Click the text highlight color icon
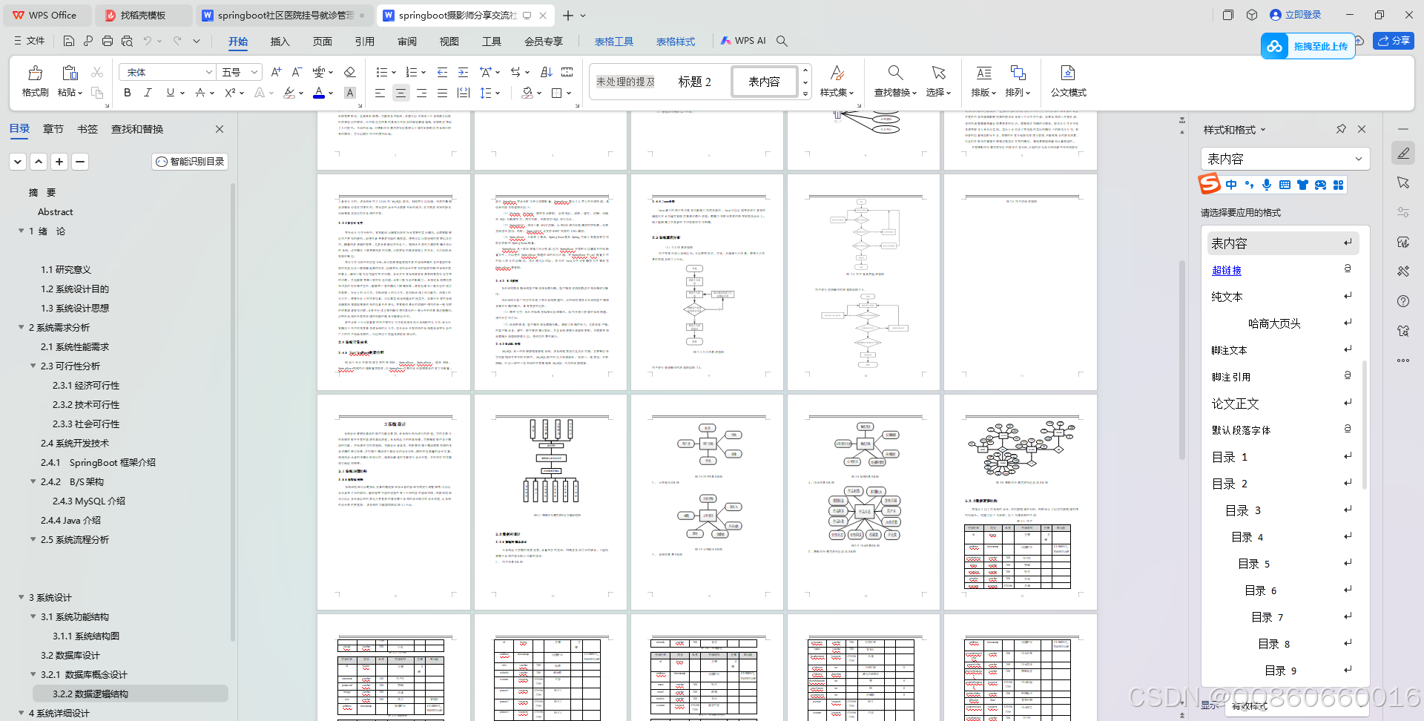 289,93
